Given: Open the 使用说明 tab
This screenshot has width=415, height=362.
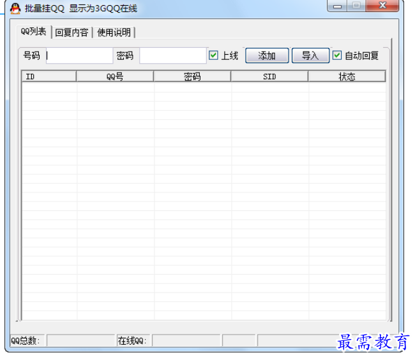Looking at the screenshot, I should tap(114, 33).
